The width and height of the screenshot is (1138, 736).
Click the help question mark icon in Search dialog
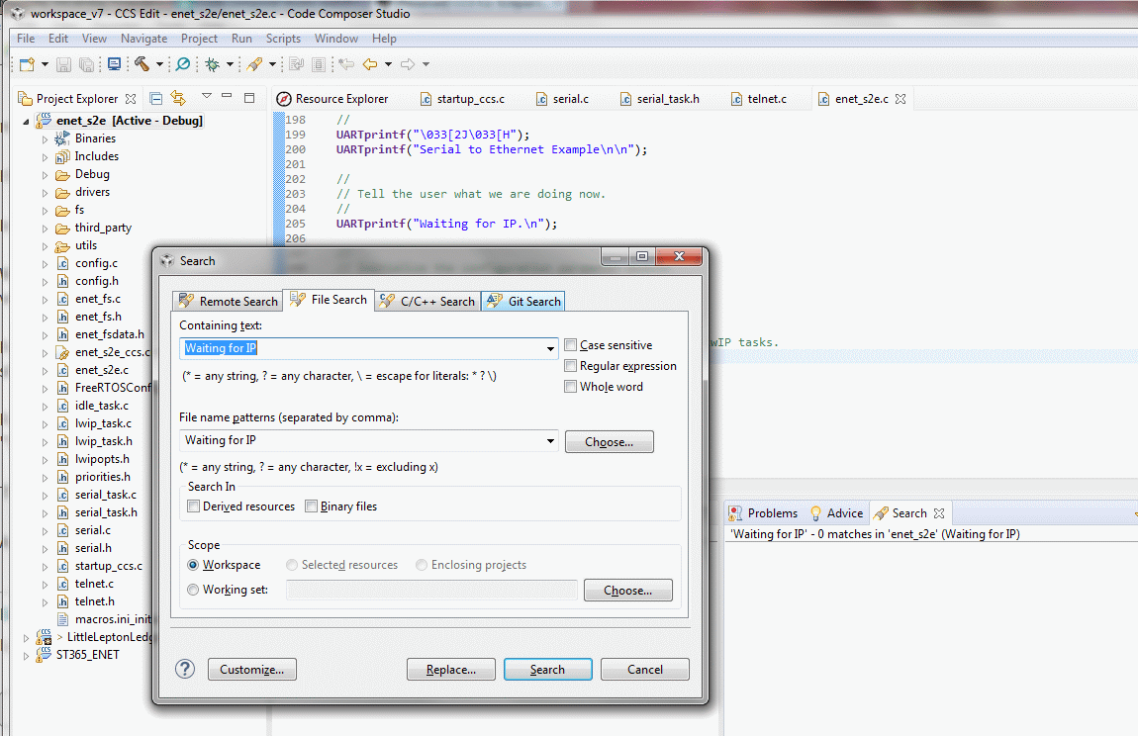click(x=185, y=669)
